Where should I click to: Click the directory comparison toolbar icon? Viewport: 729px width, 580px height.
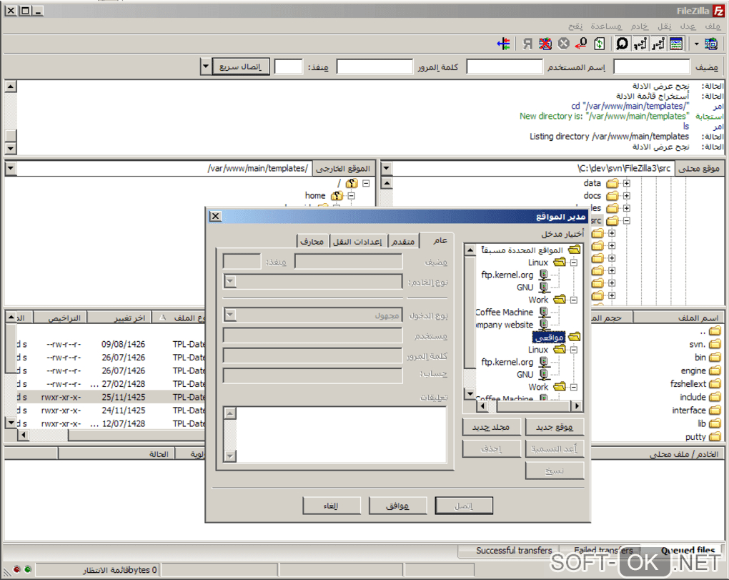(504, 44)
